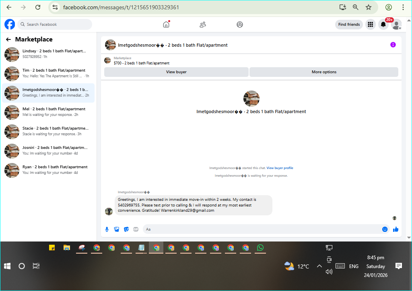Open Cortana search circle on taskbar

(22, 266)
